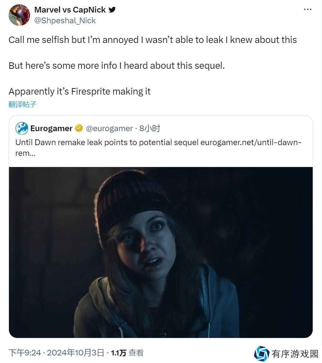
Task: Click Eurogamer's gold verified badge
Action: [79, 128]
